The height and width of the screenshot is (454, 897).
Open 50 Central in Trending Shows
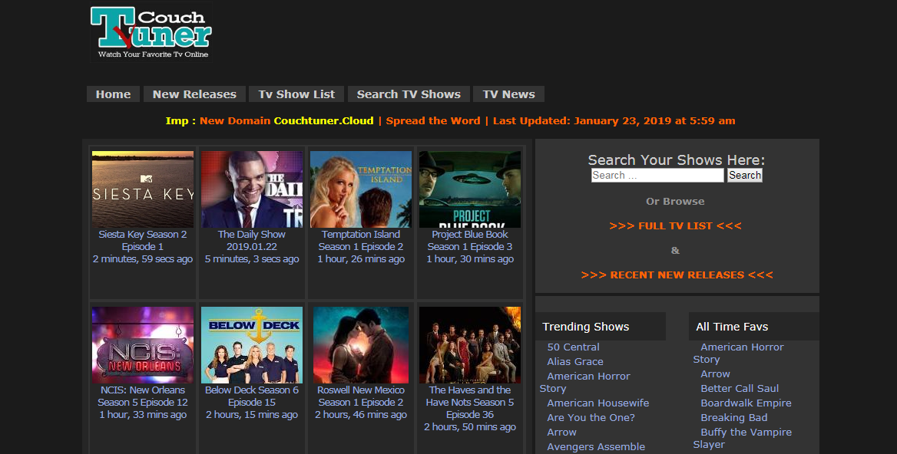coord(573,347)
